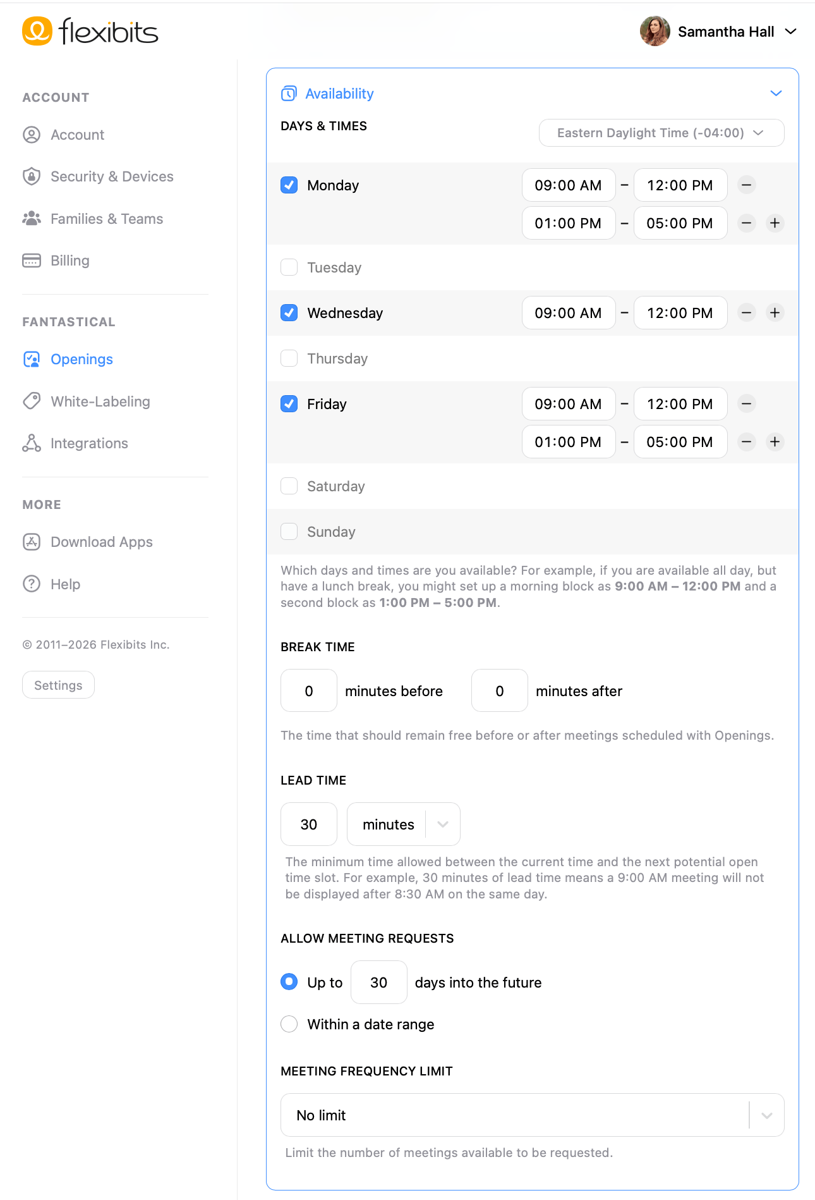Enable the Saturday checkbox
Screen dimensions: 815x1200
tap(289, 486)
